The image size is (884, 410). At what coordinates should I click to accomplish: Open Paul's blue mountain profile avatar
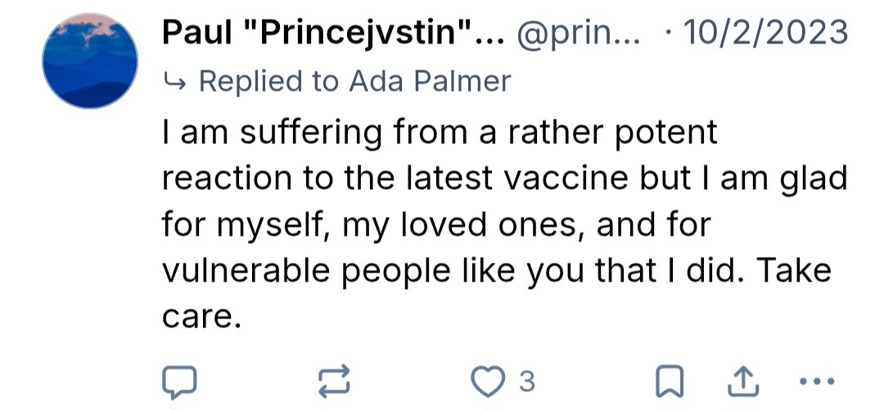(90, 62)
